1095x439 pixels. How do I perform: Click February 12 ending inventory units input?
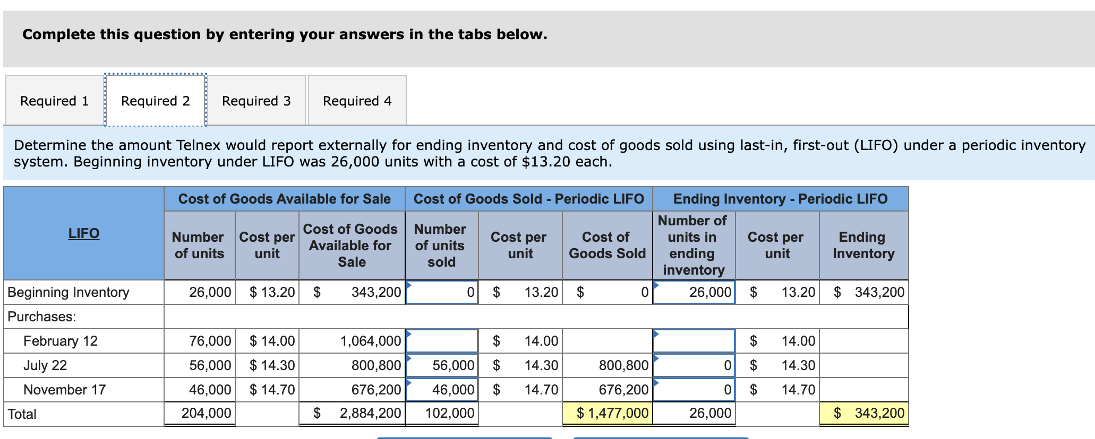point(694,341)
